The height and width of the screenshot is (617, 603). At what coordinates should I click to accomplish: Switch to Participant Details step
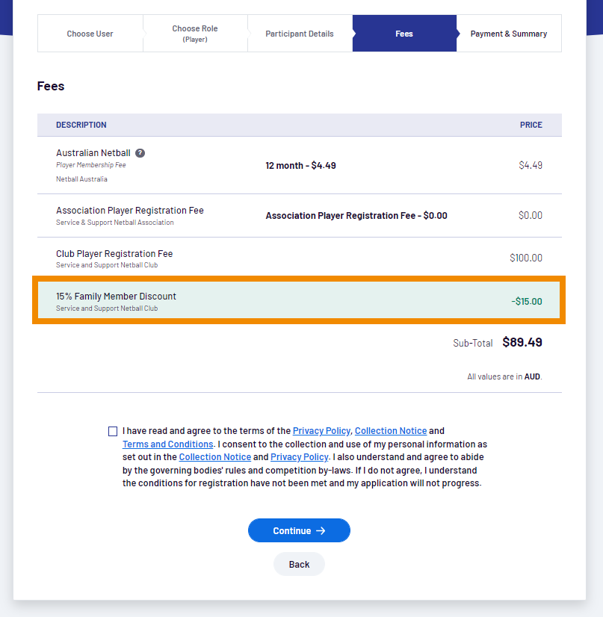coord(300,34)
